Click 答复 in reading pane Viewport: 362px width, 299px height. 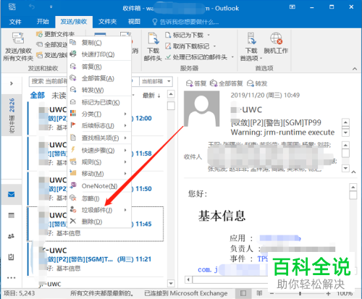(x=196, y=83)
